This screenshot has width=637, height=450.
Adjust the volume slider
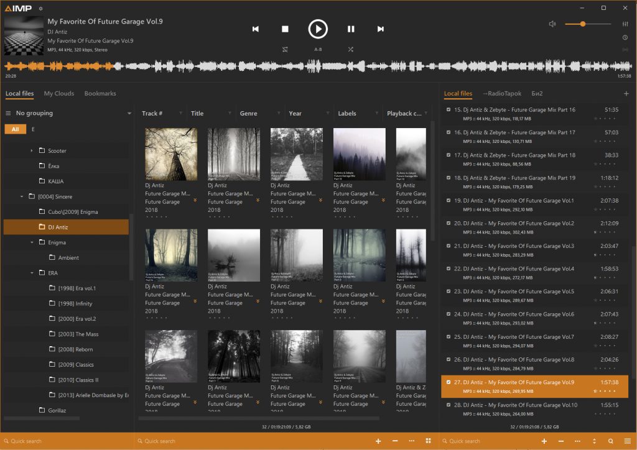coord(587,24)
